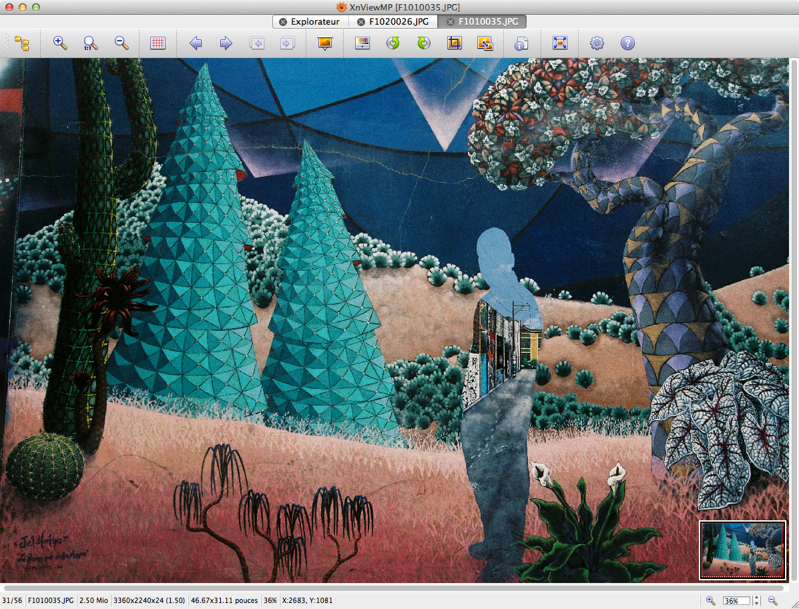Click the 46.67x31.11 pouces text
The height and width of the screenshot is (609, 799).
[x=224, y=600]
